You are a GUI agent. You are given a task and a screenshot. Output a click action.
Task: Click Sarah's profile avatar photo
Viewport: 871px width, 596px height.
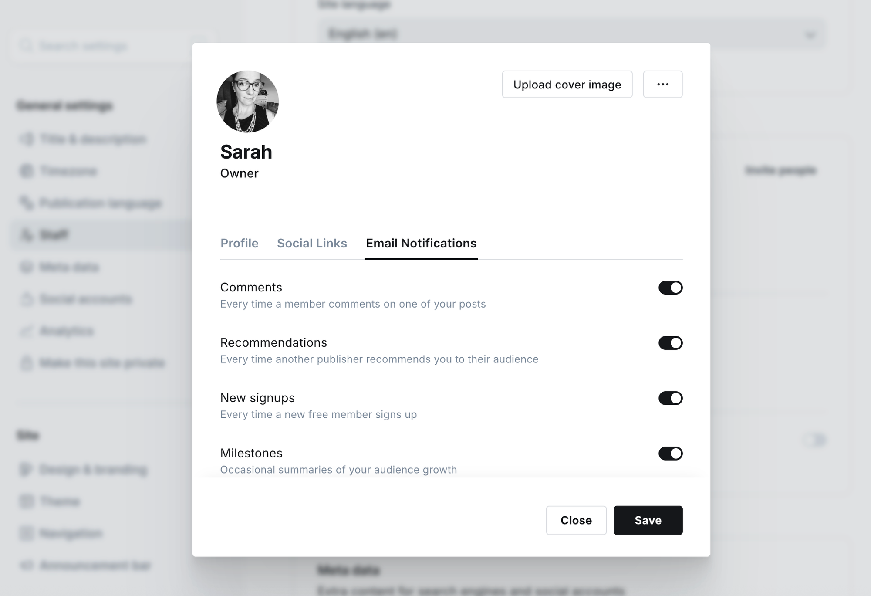[247, 102]
